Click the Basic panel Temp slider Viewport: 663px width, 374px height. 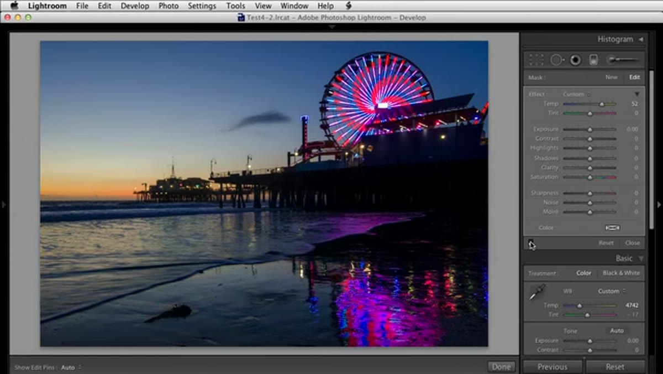pyautogui.click(x=590, y=305)
